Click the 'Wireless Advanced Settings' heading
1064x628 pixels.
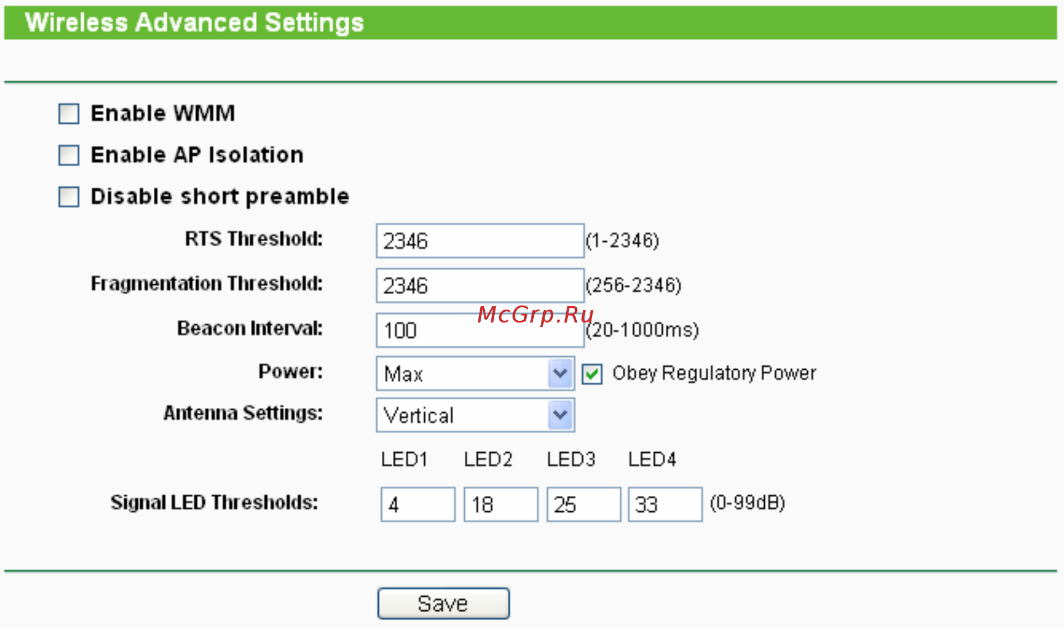[194, 22]
